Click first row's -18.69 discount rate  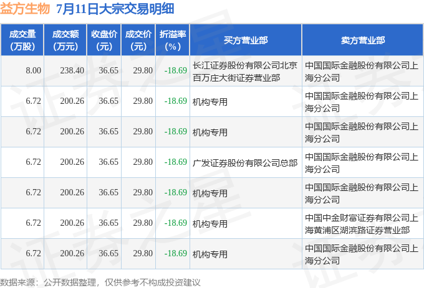pyautogui.click(x=175, y=71)
